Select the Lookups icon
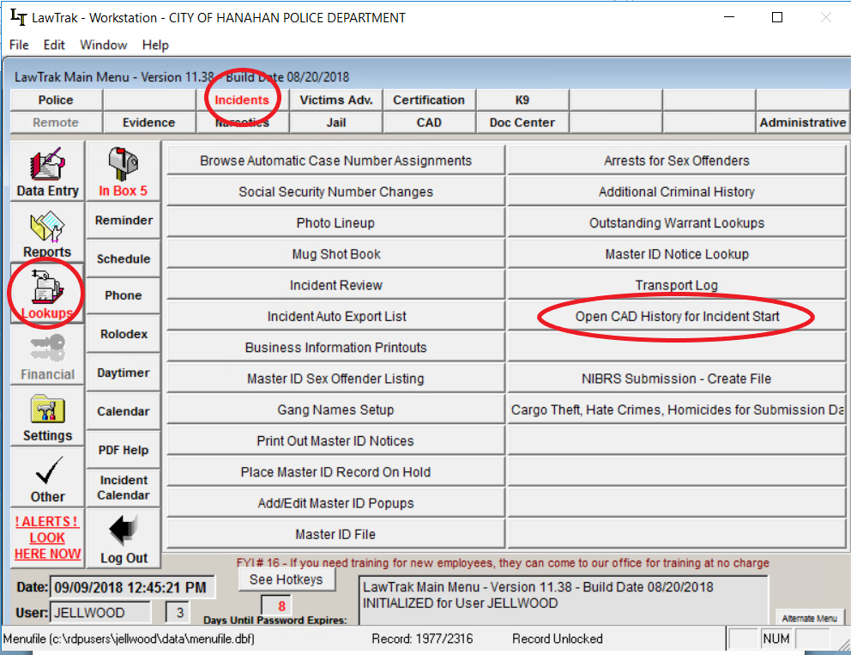The image size is (851, 655). tap(47, 294)
